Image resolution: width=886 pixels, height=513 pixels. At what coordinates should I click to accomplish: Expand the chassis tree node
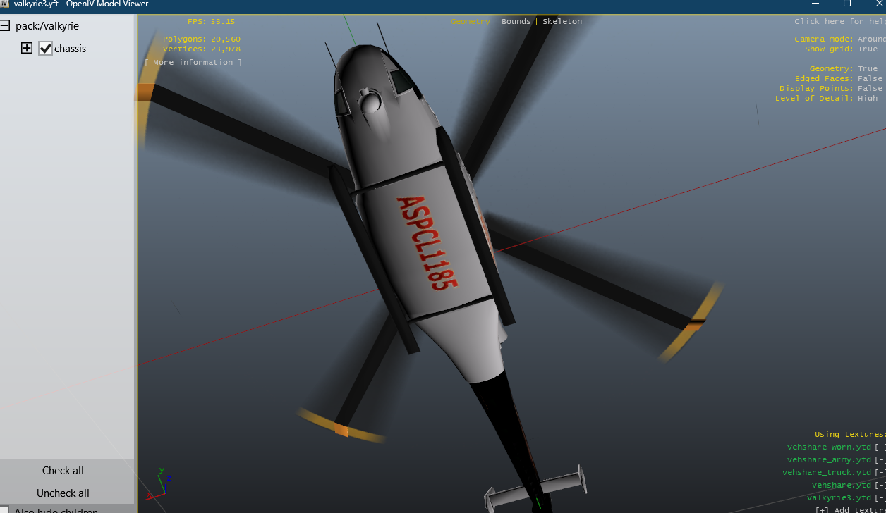(27, 49)
